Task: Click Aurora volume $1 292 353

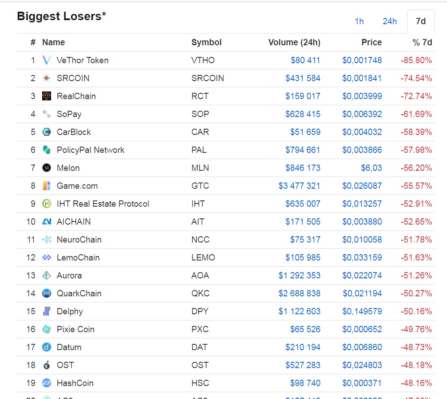Action: 299,275
